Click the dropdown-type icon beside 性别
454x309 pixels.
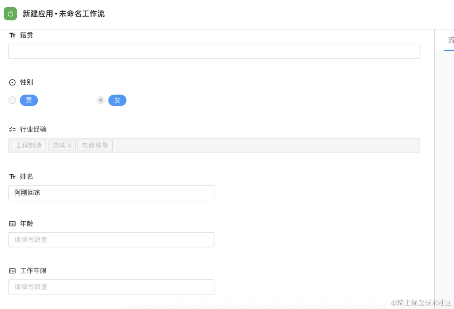point(12,82)
